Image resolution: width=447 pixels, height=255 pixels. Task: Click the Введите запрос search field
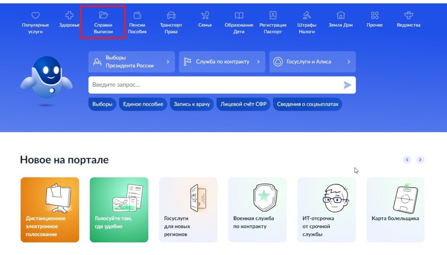[214, 85]
